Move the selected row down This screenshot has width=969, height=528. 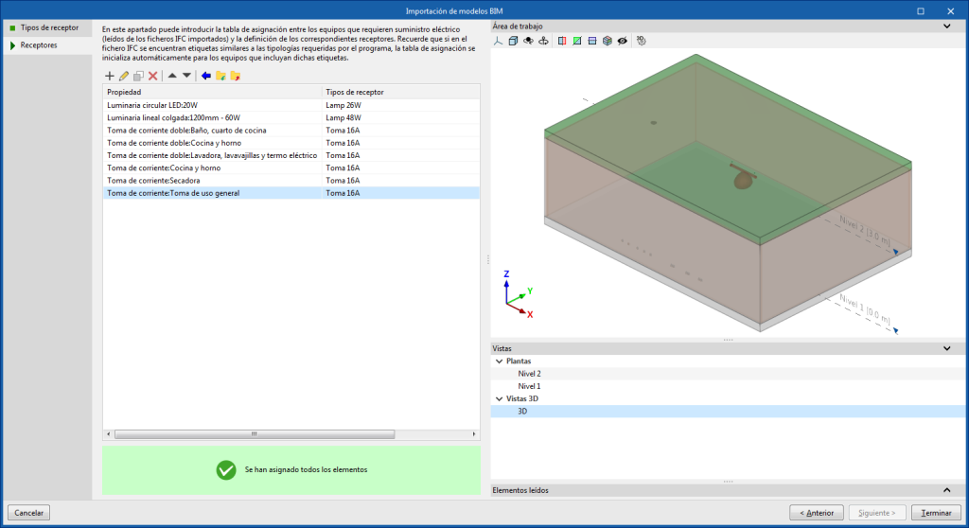click(x=186, y=76)
